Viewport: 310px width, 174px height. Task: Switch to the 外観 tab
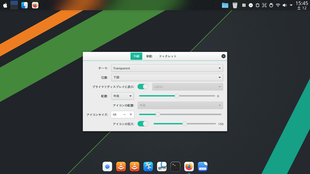click(136, 56)
